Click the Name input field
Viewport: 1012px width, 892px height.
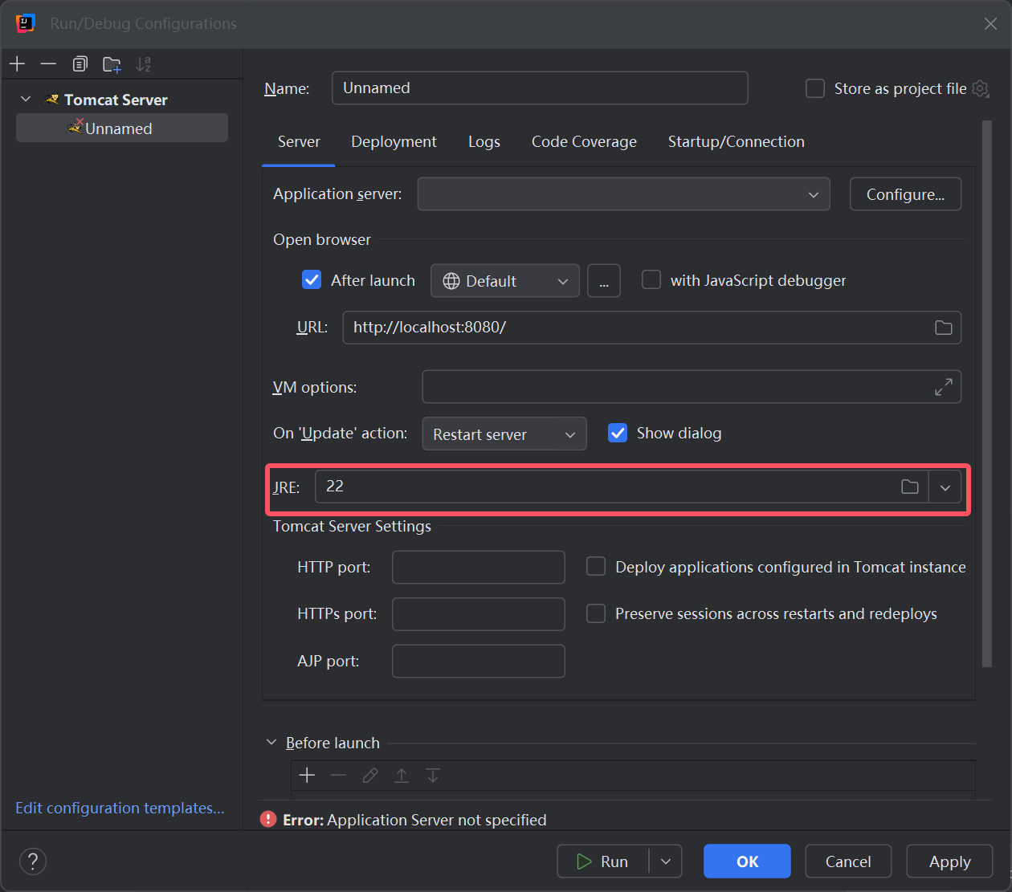point(540,88)
